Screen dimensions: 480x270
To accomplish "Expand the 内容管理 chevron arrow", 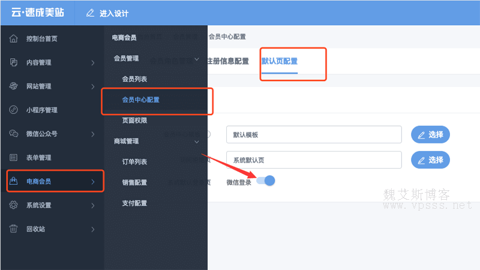I will [92, 62].
